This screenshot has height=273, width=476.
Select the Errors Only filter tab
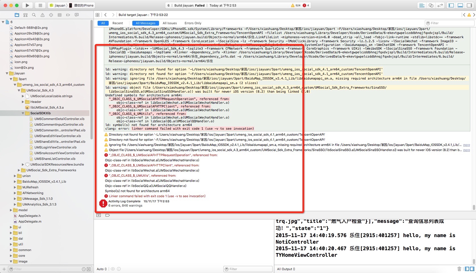[193, 23]
